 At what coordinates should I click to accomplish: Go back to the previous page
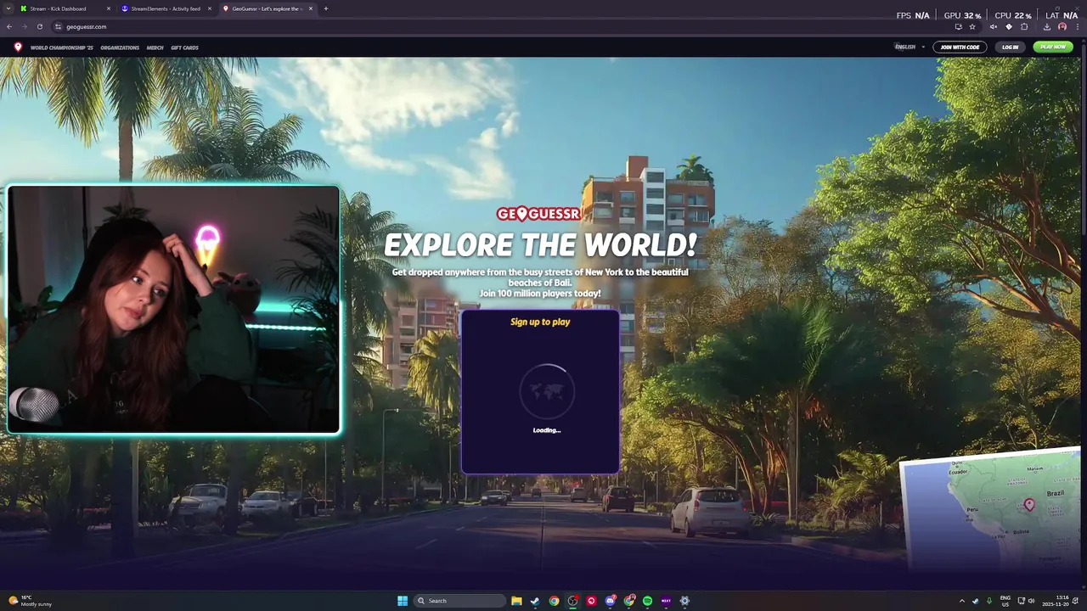point(9,26)
